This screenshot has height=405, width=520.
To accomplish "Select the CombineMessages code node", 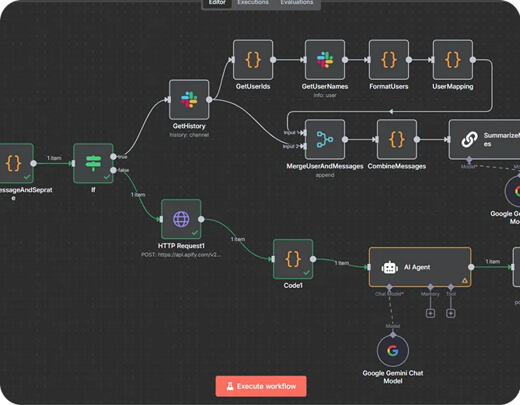I will pyautogui.click(x=396, y=140).
